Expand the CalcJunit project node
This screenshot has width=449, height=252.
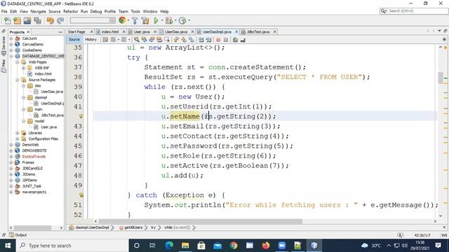[11, 38]
